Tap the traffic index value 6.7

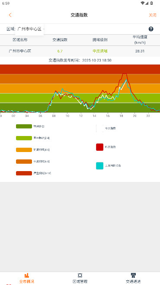tap(60, 51)
